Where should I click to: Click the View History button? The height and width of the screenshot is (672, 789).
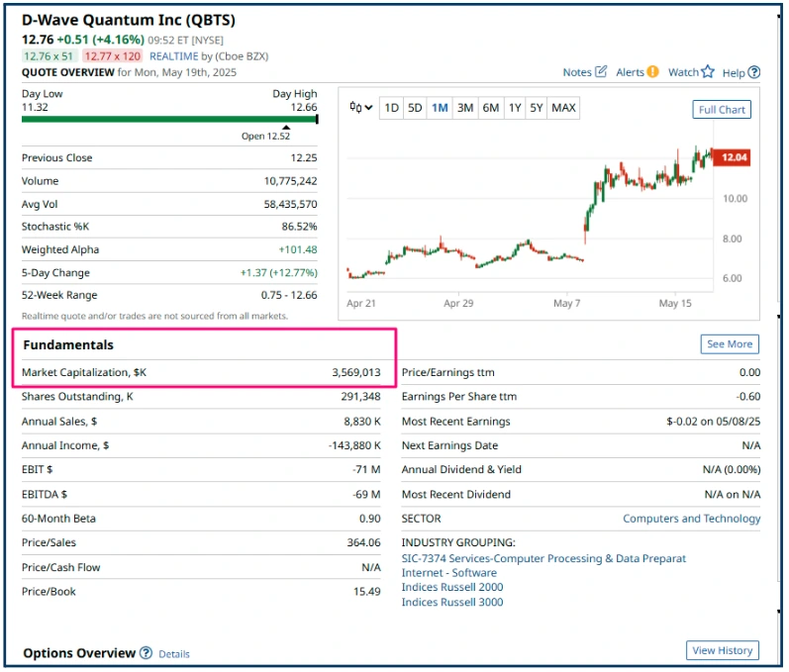723,650
